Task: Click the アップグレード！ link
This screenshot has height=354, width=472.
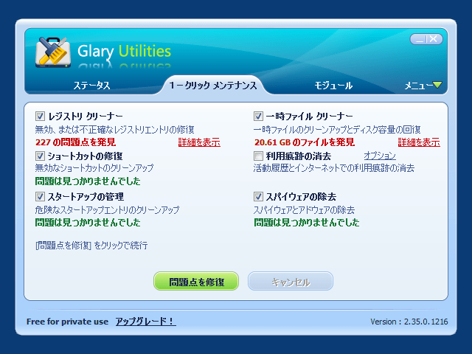Action: (146, 322)
